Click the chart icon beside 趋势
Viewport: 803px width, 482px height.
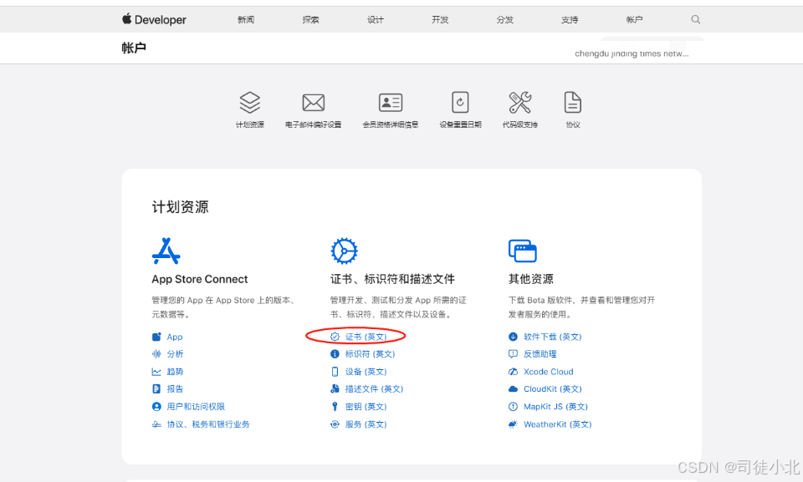click(156, 372)
